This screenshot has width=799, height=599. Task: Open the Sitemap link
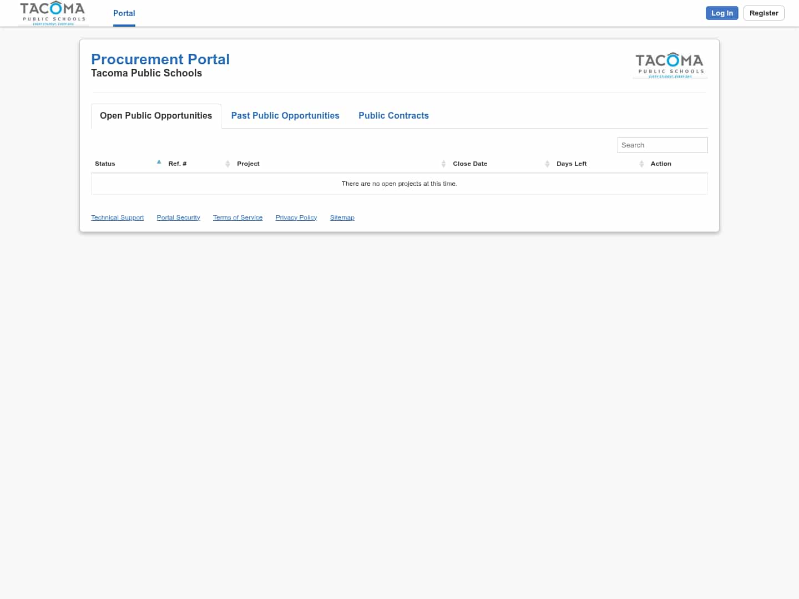(x=342, y=217)
